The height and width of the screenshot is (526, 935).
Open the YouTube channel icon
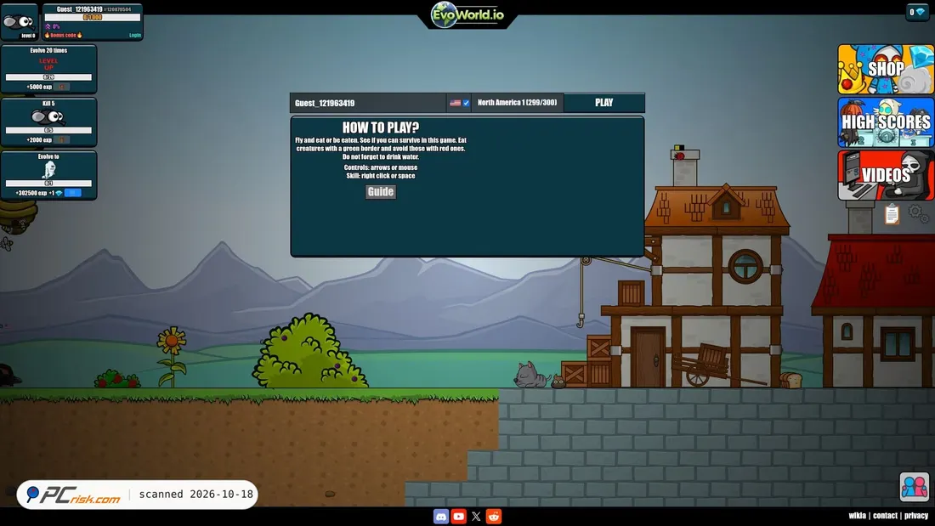(458, 517)
